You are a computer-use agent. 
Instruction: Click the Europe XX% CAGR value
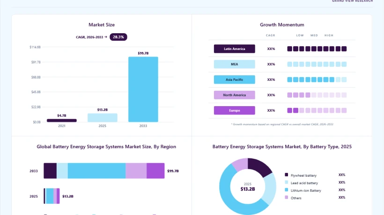click(x=271, y=110)
